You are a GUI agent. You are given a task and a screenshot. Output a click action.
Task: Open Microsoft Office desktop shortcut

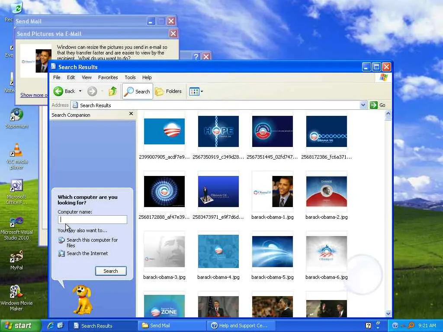pos(17,192)
